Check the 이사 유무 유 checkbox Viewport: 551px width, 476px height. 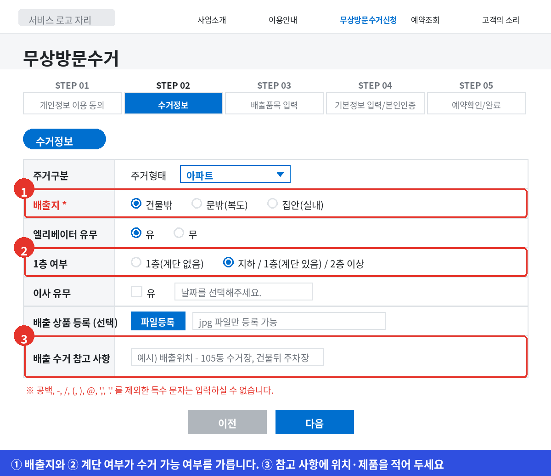136,292
